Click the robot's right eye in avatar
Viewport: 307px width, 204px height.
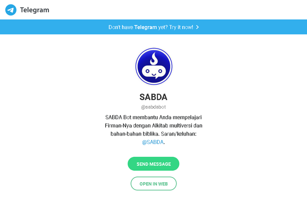(160, 71)
